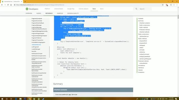Image resolution: width=179 pixels, height=100 pixels.
Task: Open LoaderManager in the class list
Action: tap(36, 49)
